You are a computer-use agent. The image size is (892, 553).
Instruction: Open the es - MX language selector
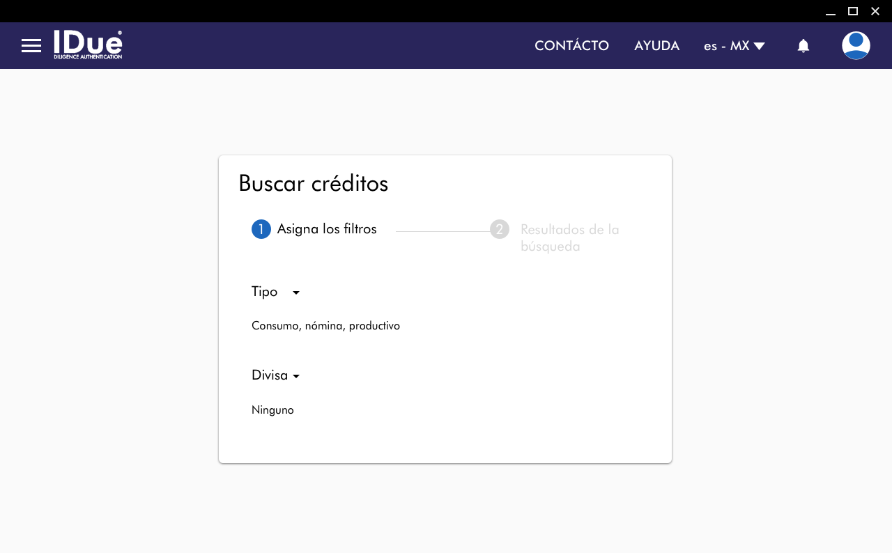pyautogui.click(x=734, y=46)
